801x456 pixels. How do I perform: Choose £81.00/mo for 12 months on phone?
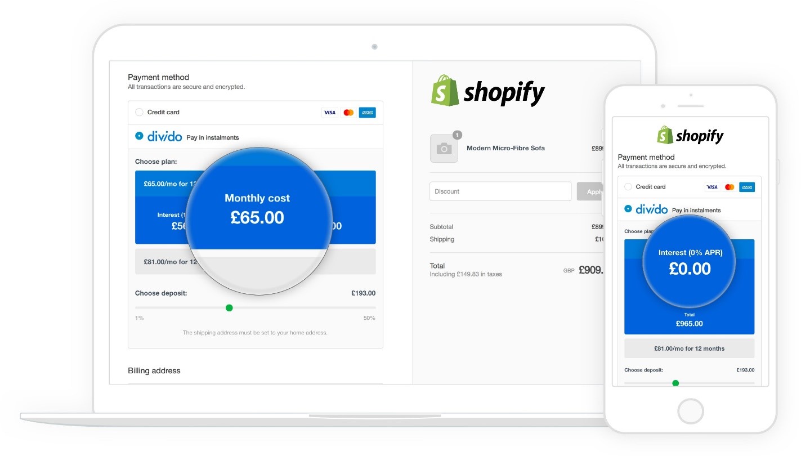[x=689, y=348]
